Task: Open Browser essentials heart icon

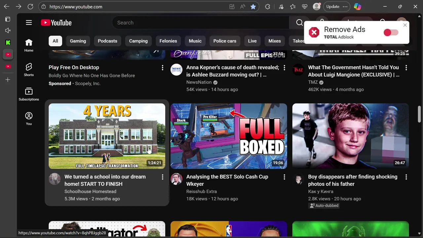Action: click(x=305, y=7)
